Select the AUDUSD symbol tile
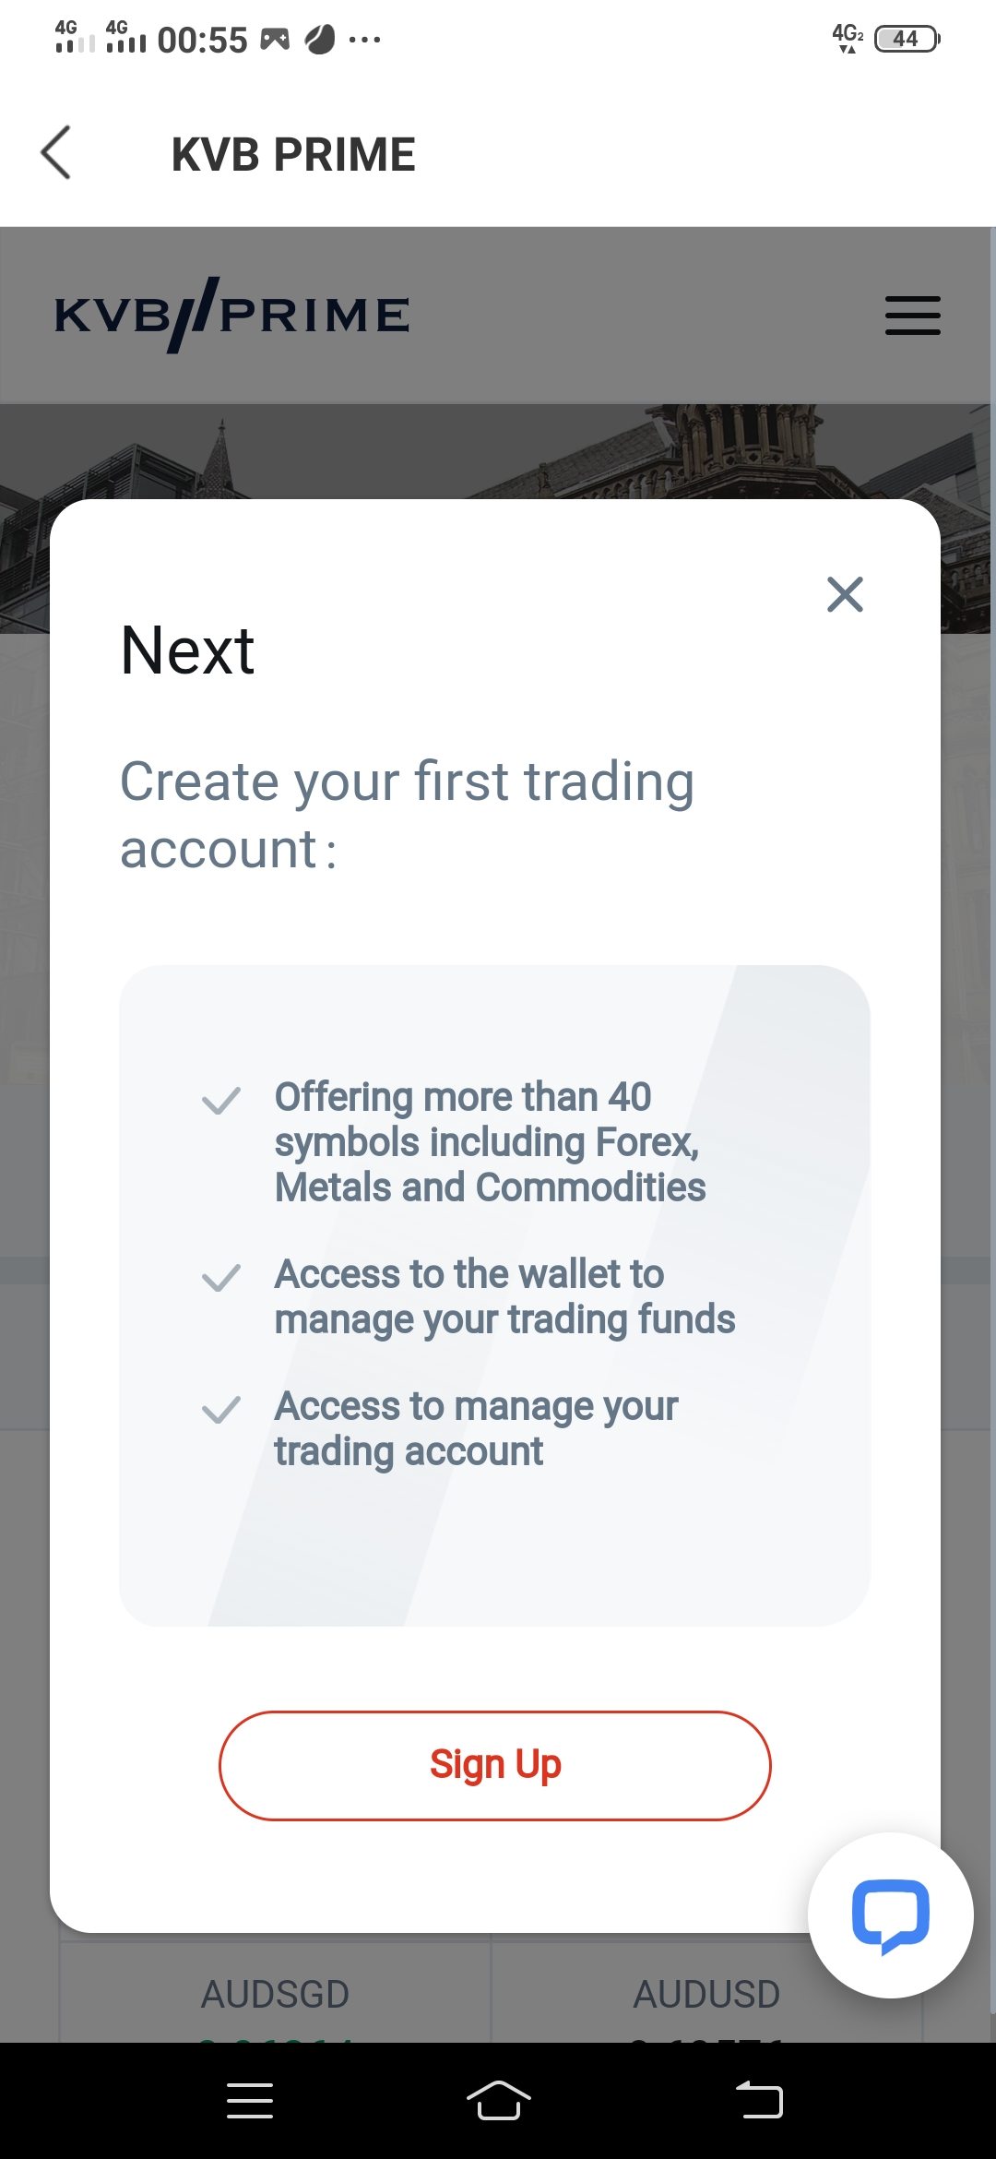 (706, 1993)
